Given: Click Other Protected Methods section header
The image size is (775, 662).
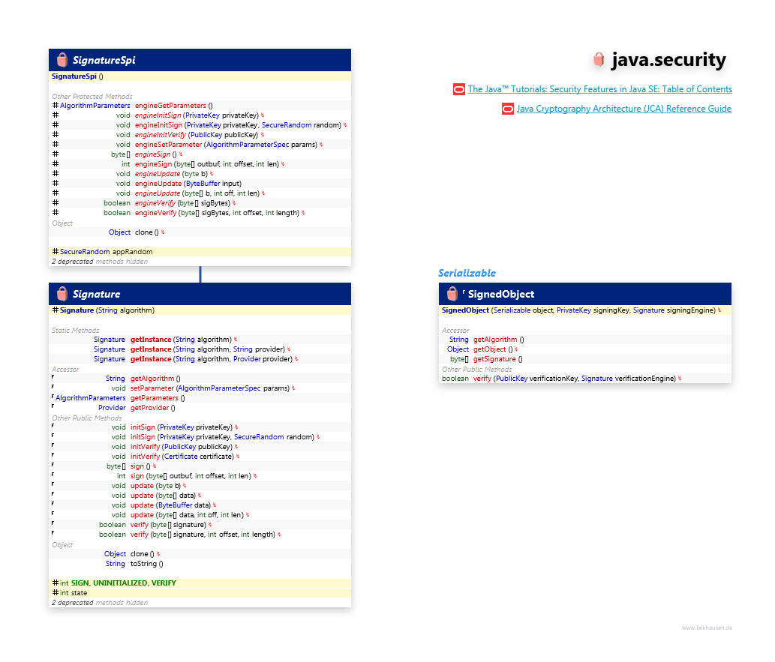Looking at the screenshot, I should 92,96.
